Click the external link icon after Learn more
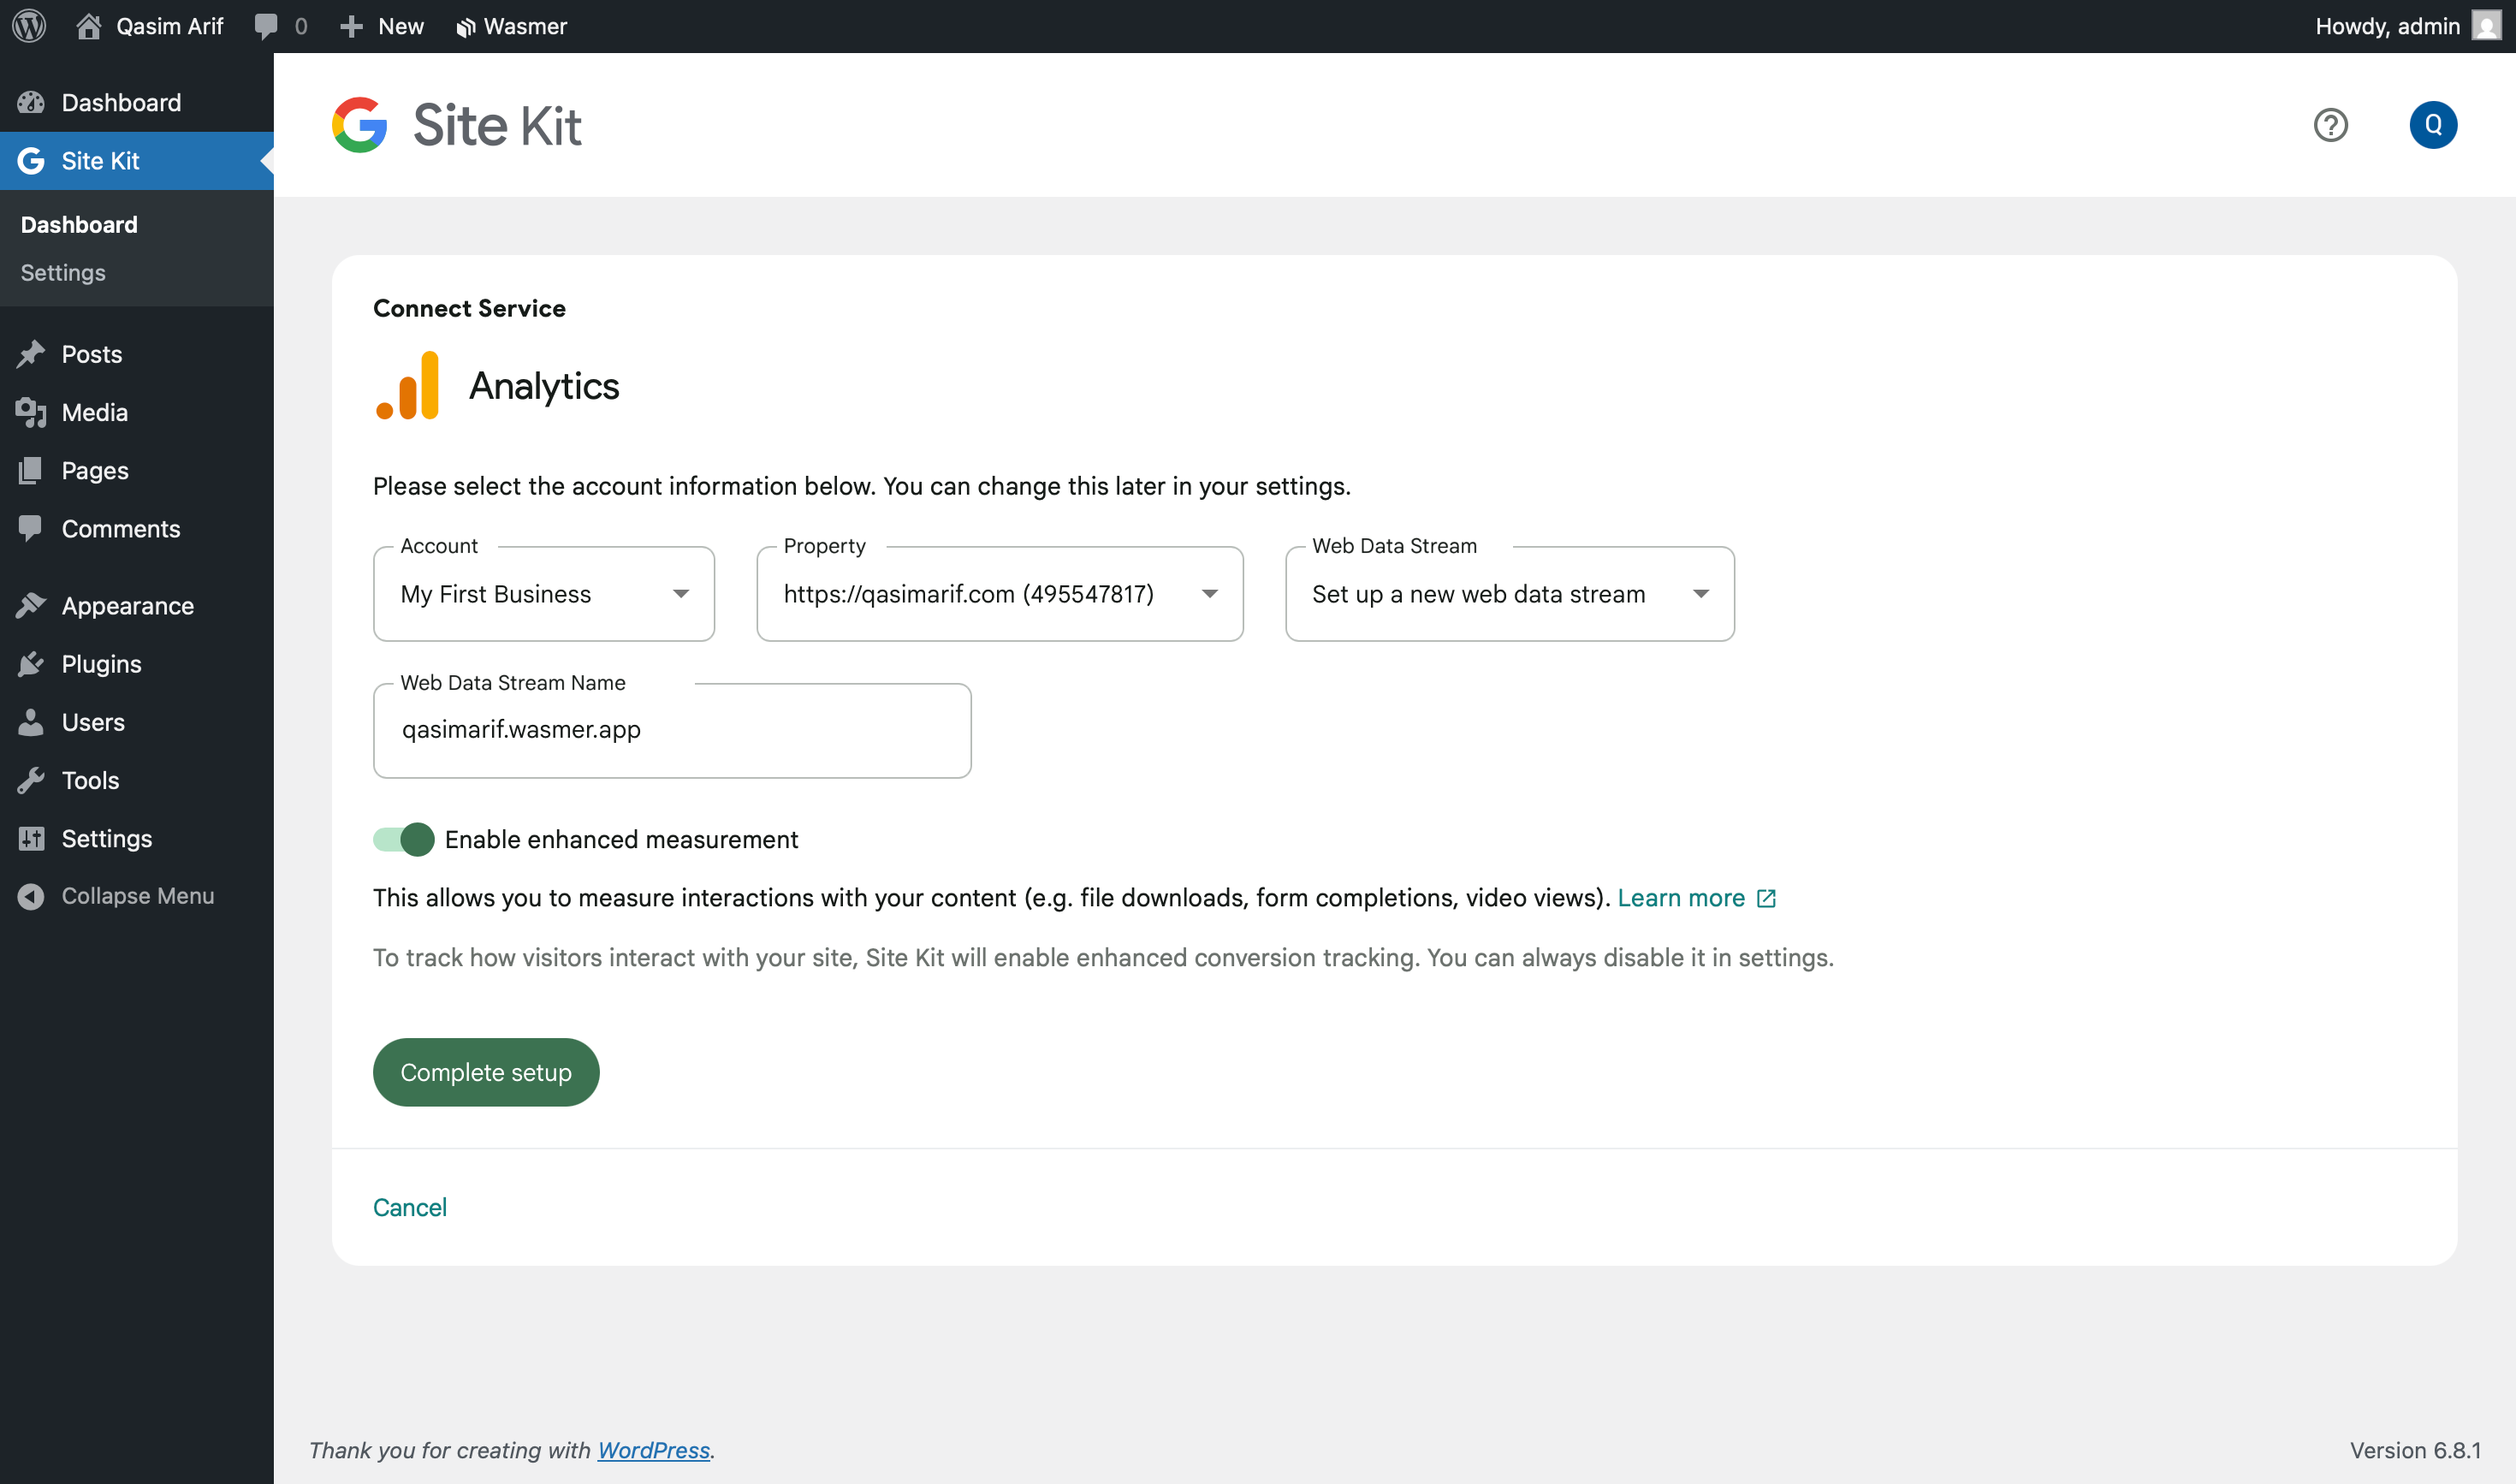Viewport: 2516px width, 1484px height. tap(1767, 898)
